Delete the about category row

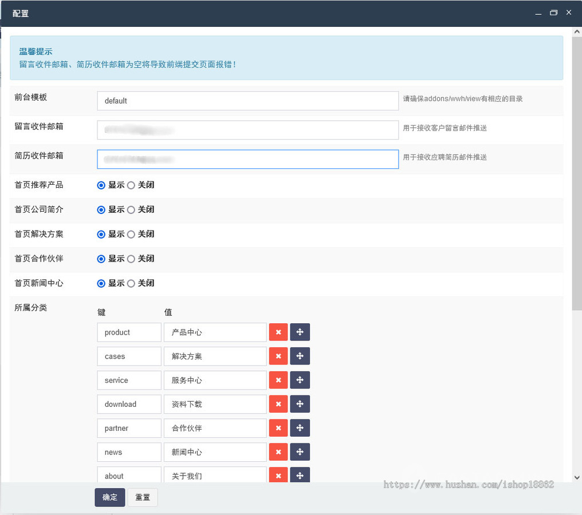pyautogui.click(x=278, y=476)
